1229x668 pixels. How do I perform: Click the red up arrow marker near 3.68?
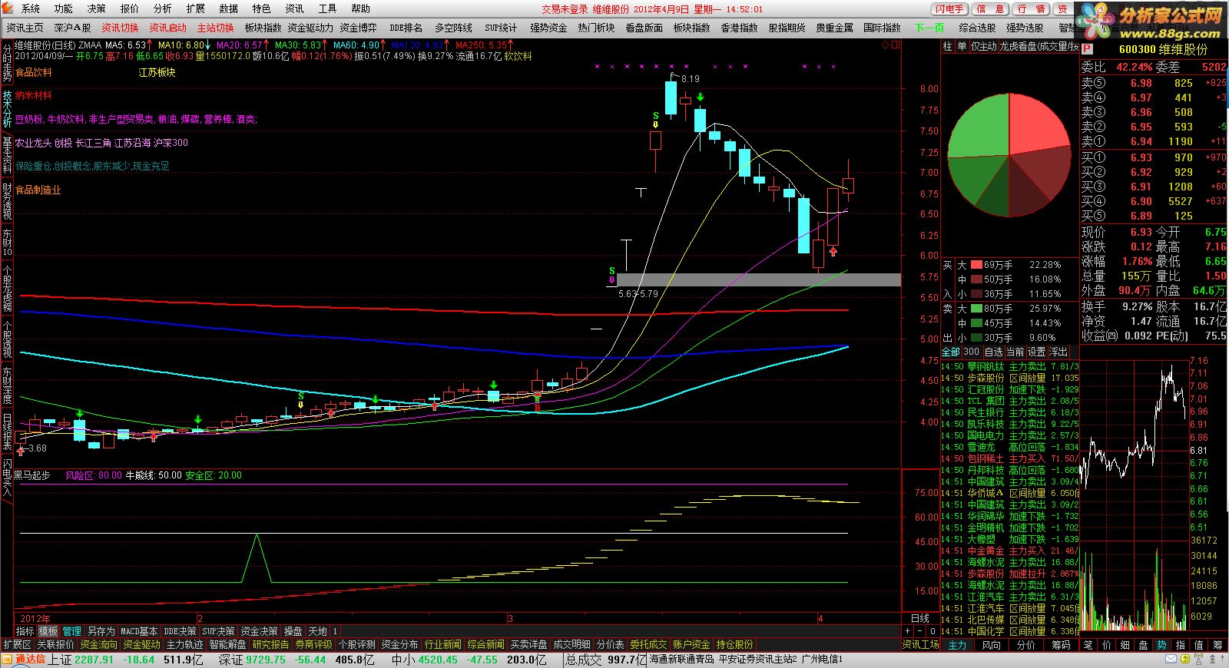[20, 451]
